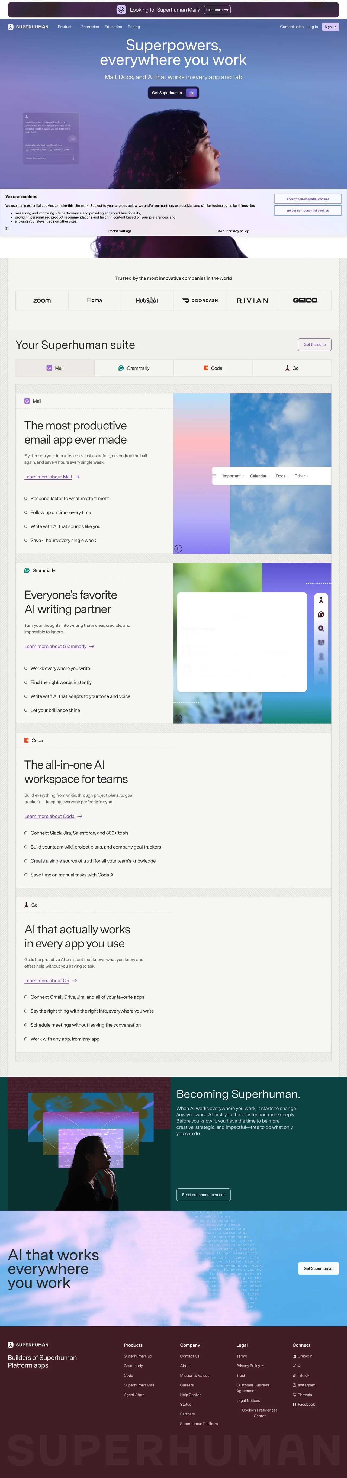The height and width of the screenshot is (1478, 347).
Task: Open Pricing in the navigation bar
Action: (134, 27)
